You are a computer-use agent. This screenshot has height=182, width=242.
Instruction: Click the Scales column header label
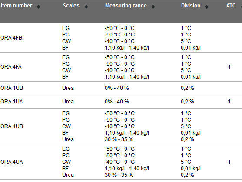[x=71, y=6]
